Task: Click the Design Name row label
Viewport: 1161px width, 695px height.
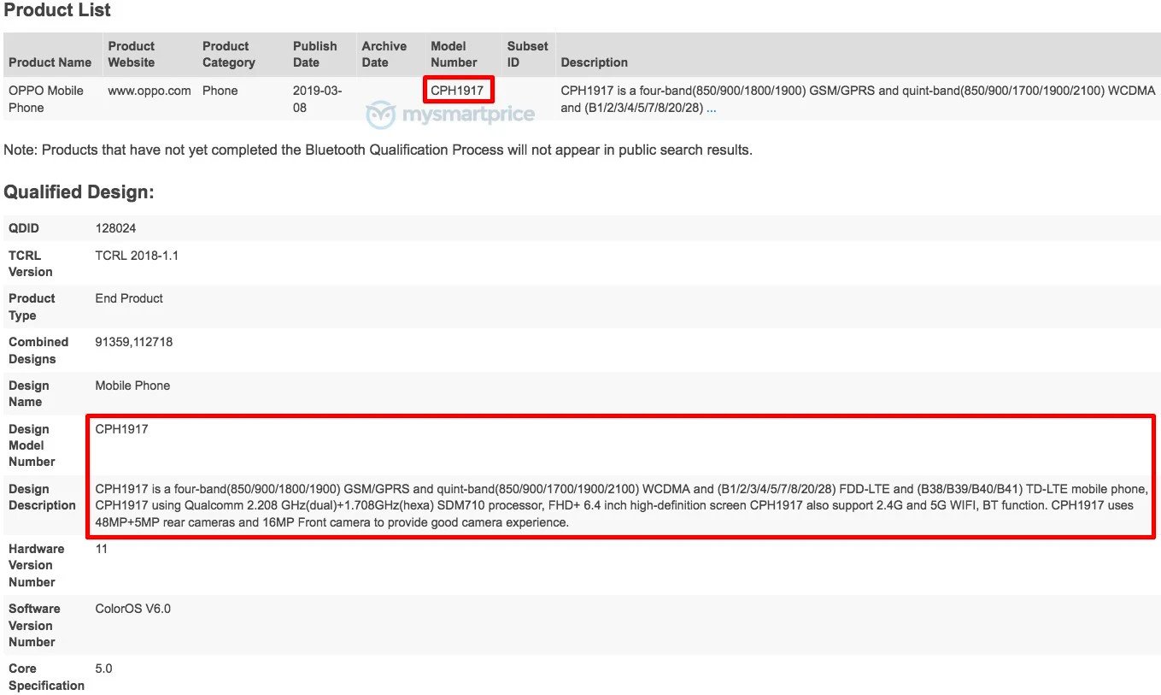Action: click(29, 393)
